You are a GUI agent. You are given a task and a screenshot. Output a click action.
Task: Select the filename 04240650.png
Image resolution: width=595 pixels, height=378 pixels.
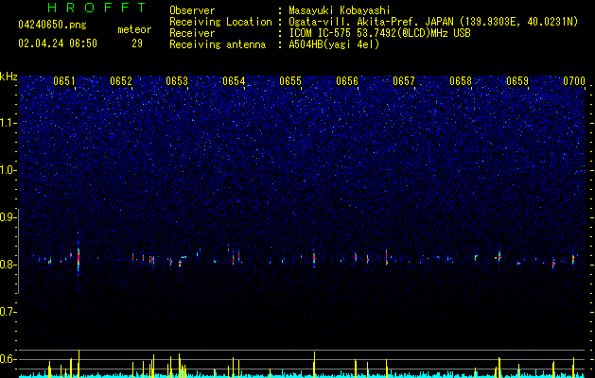click(52, 25)
